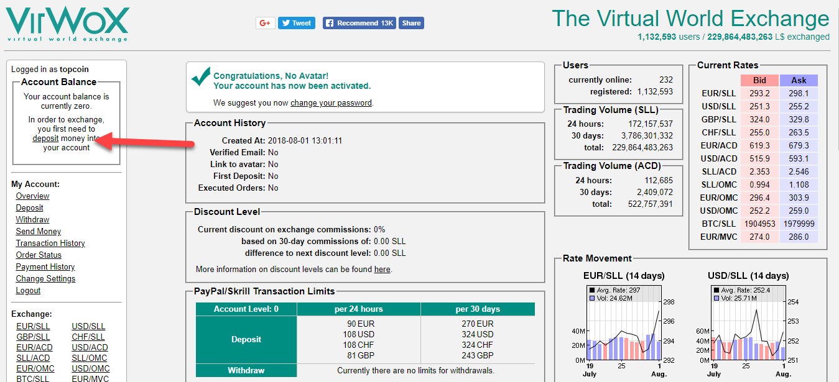Open USD/SLL exchange link in sidebar

pyautogui.click(x=88, y=326)
